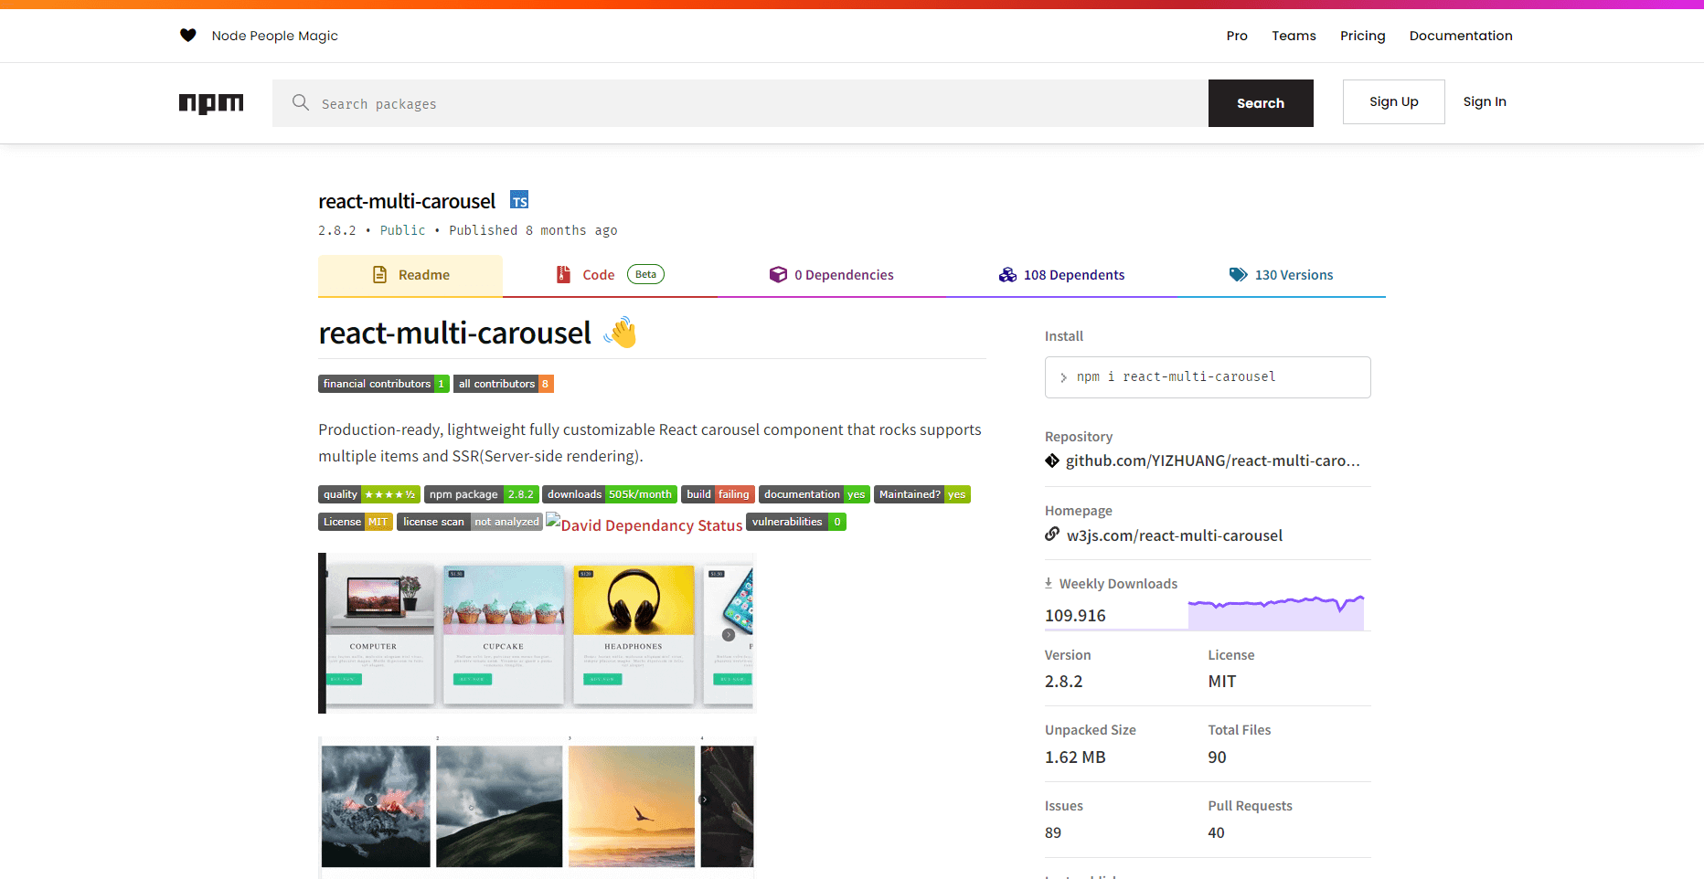The image size is (1704, 879).
Task: Click the Dependencies cube icon
Action: [778, 275]
